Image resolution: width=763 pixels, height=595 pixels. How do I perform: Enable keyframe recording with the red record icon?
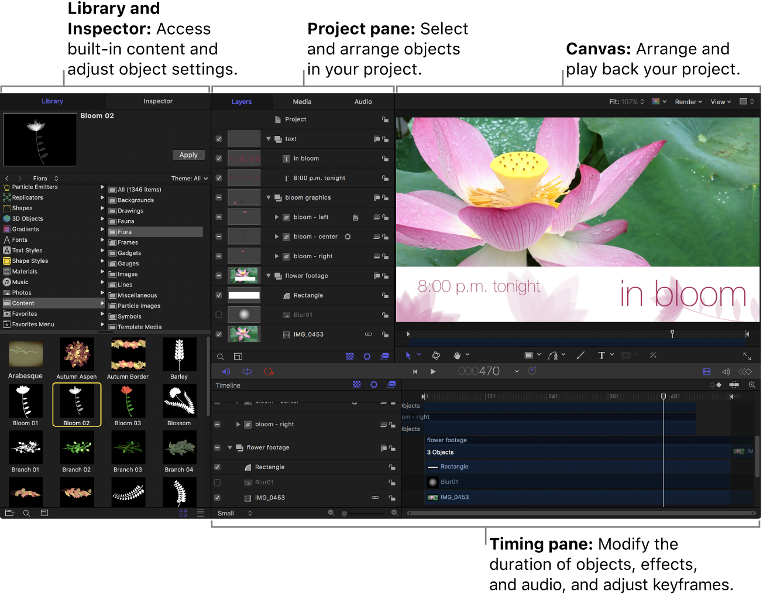tap(269, 371)
